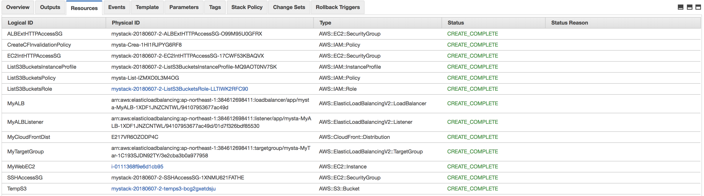Open the MyWebEC2 instance ID link
This screenshot has width=704, height=196.
point(137,167)
